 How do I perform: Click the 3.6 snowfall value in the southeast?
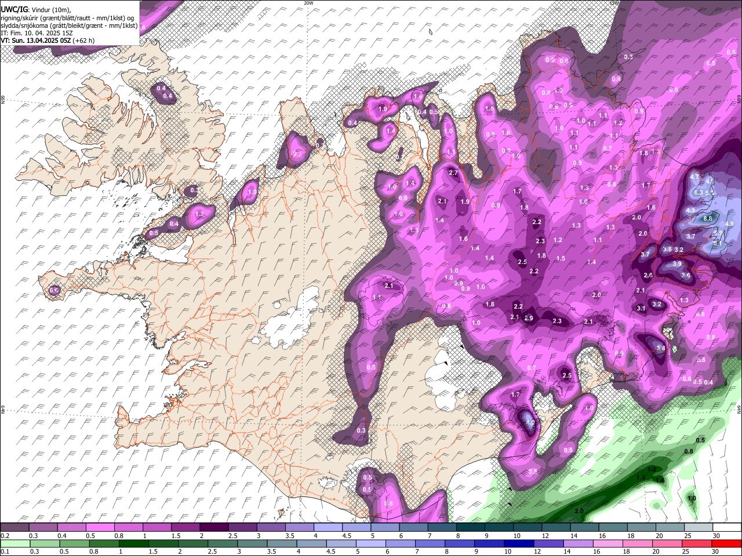[686, 276]
